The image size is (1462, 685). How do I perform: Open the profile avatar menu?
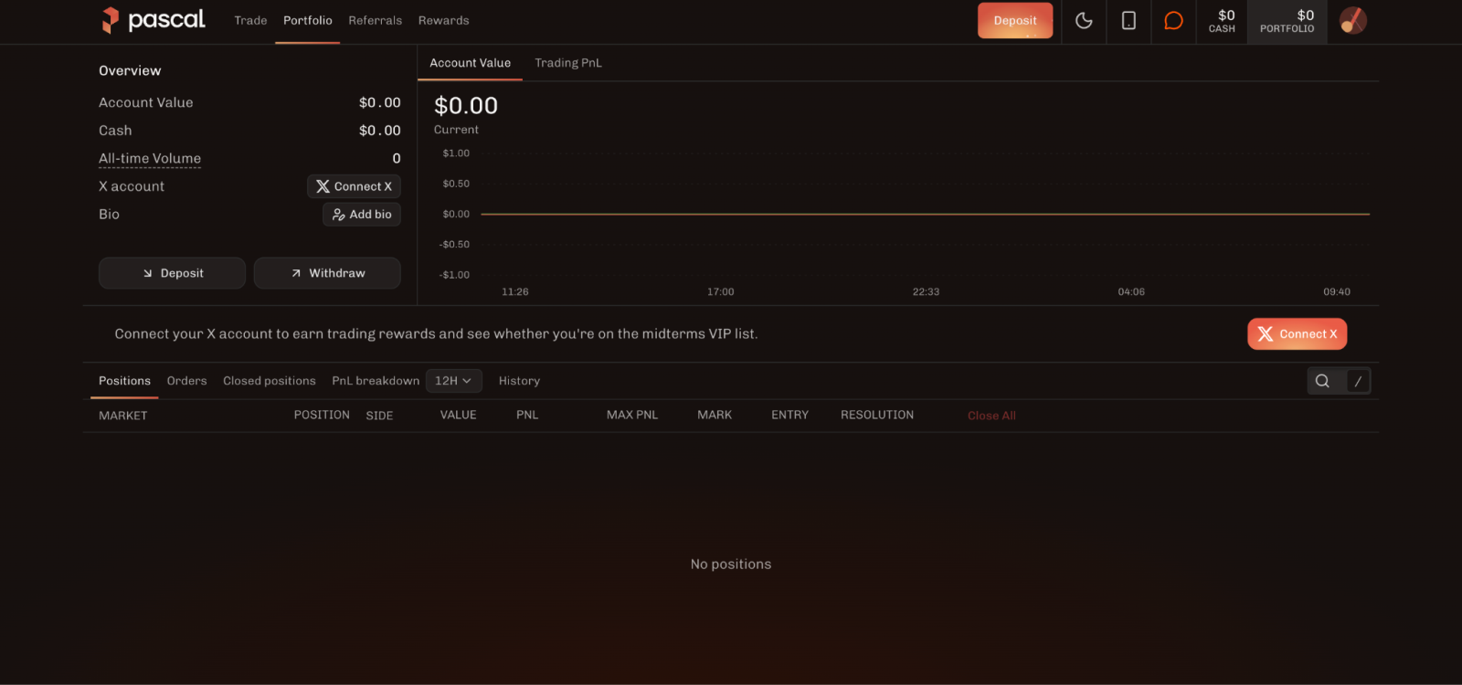1352,20
